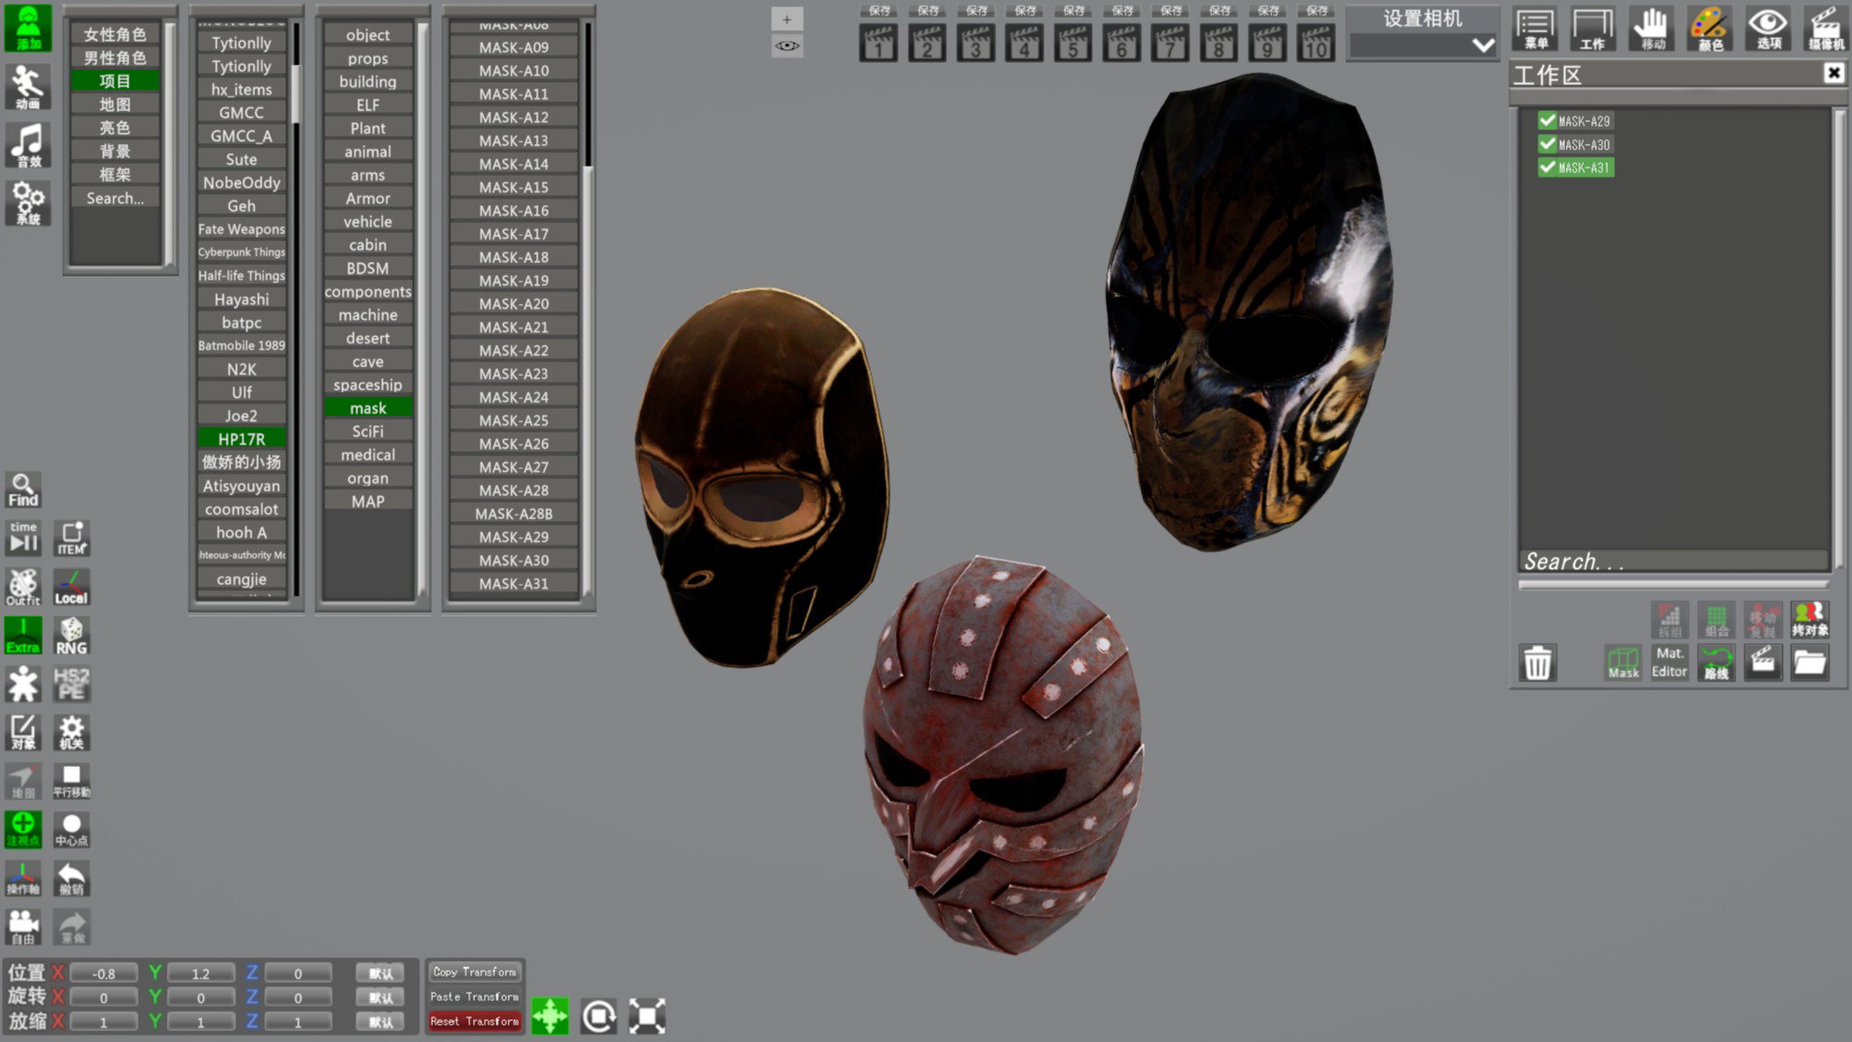Viewport: 1852px width, 1042px height.
Task: Select the Fate Weapons group
Action: coord(242,230)
